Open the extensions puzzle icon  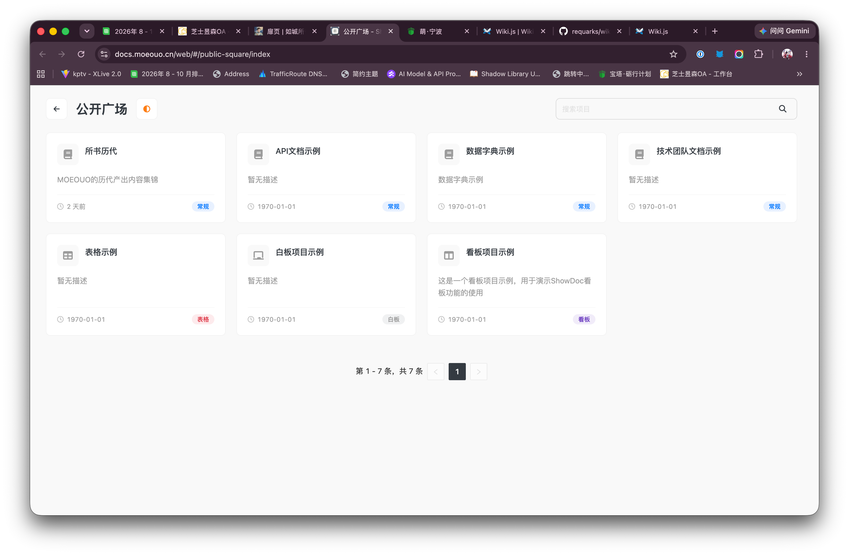pos(758,54)
